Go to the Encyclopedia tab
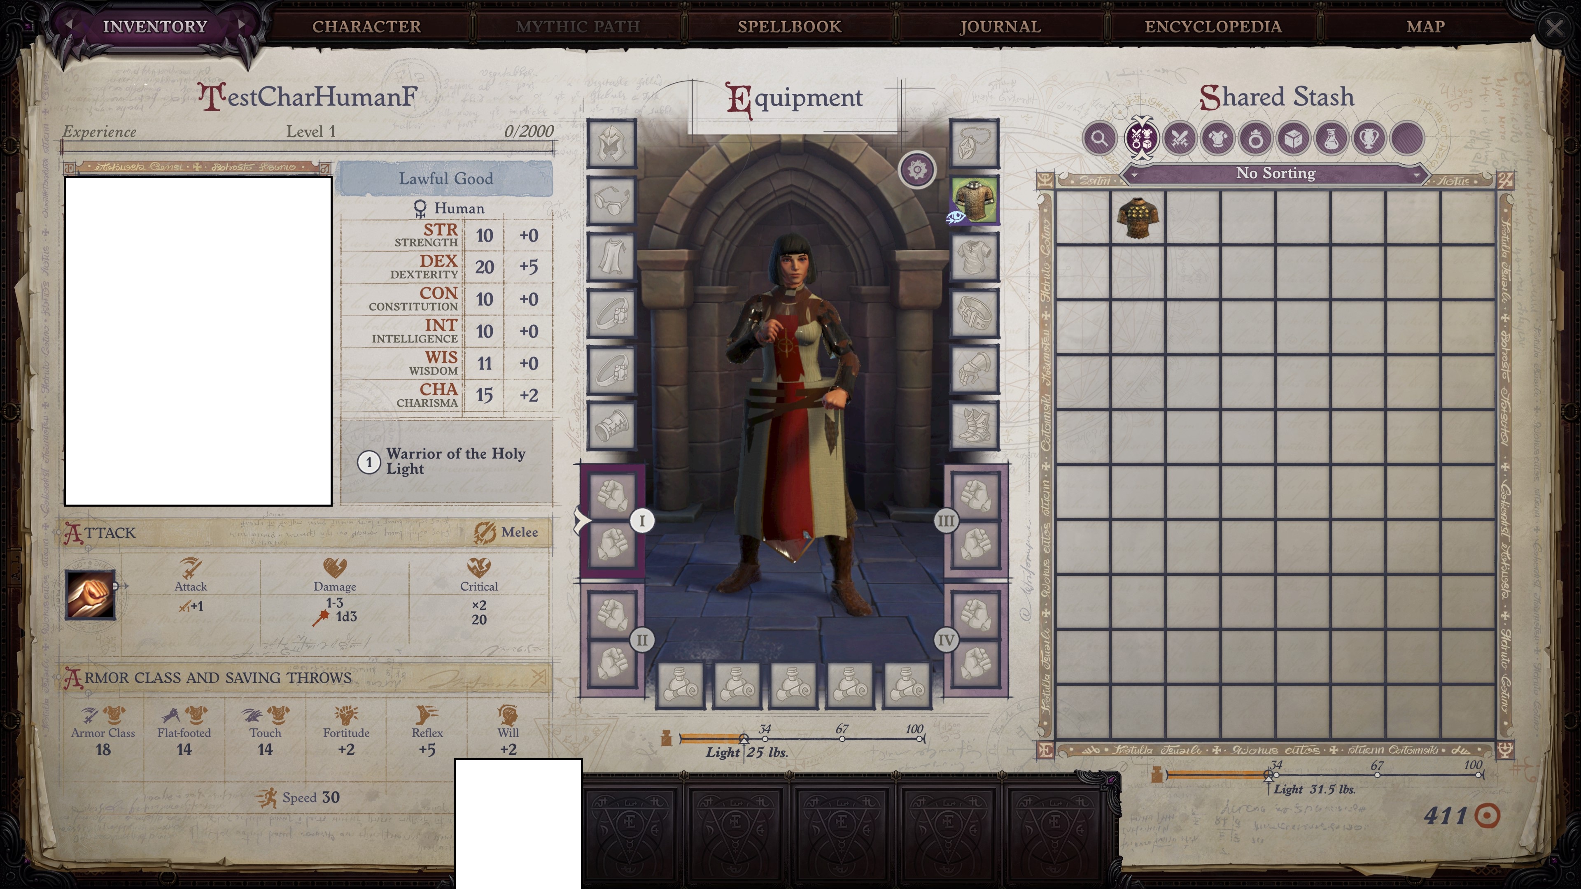Image resolution: width=1581 pixels, height=889 pixels. click(x=1213, y=26)
